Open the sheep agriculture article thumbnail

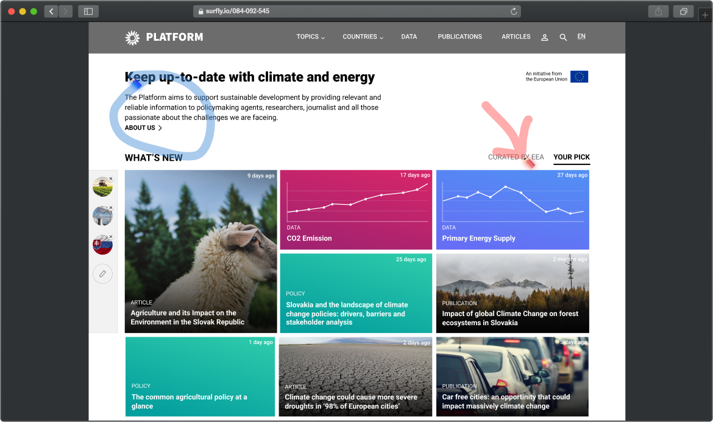click(x=200, y=251)
